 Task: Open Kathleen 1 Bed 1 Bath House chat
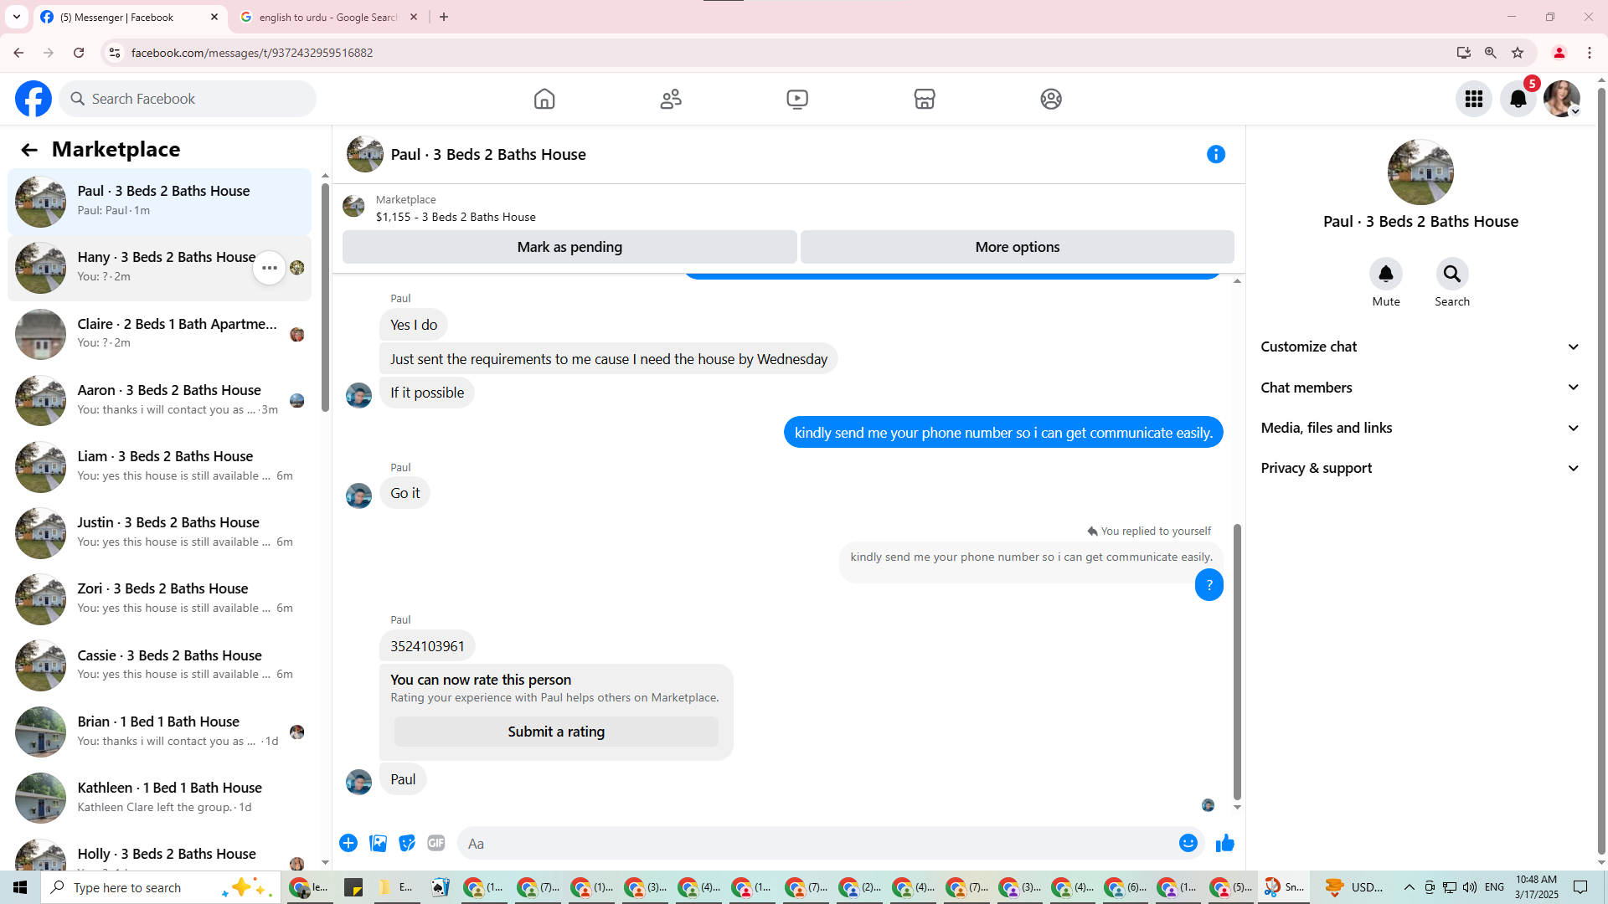[159, 798]
